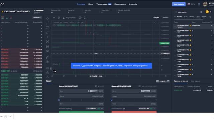The image size is (214, 120).
Task: Open the user avatar profile
Action: coord(205,4)
